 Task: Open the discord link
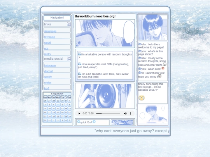click(x=48, y=71)
